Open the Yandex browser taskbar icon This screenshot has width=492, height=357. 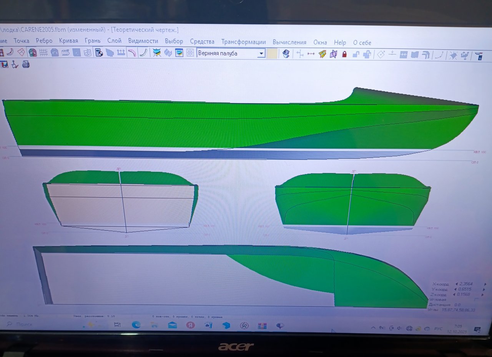click(190, 325)
